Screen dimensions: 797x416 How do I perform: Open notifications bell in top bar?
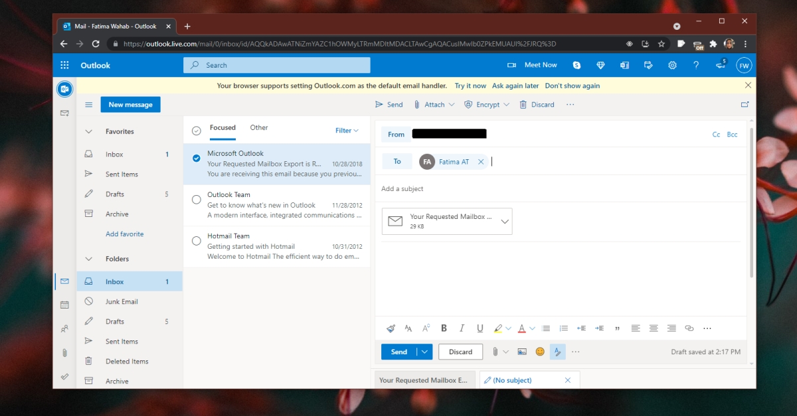pos(720,65)
